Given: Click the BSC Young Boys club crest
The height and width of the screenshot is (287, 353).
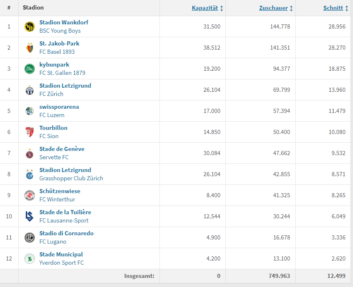Looking at the screenshot, I should click(29, 26).
